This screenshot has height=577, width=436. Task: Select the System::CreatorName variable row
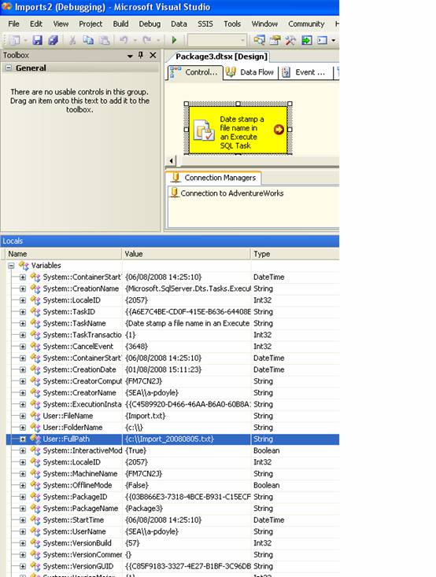pos(172,392)
